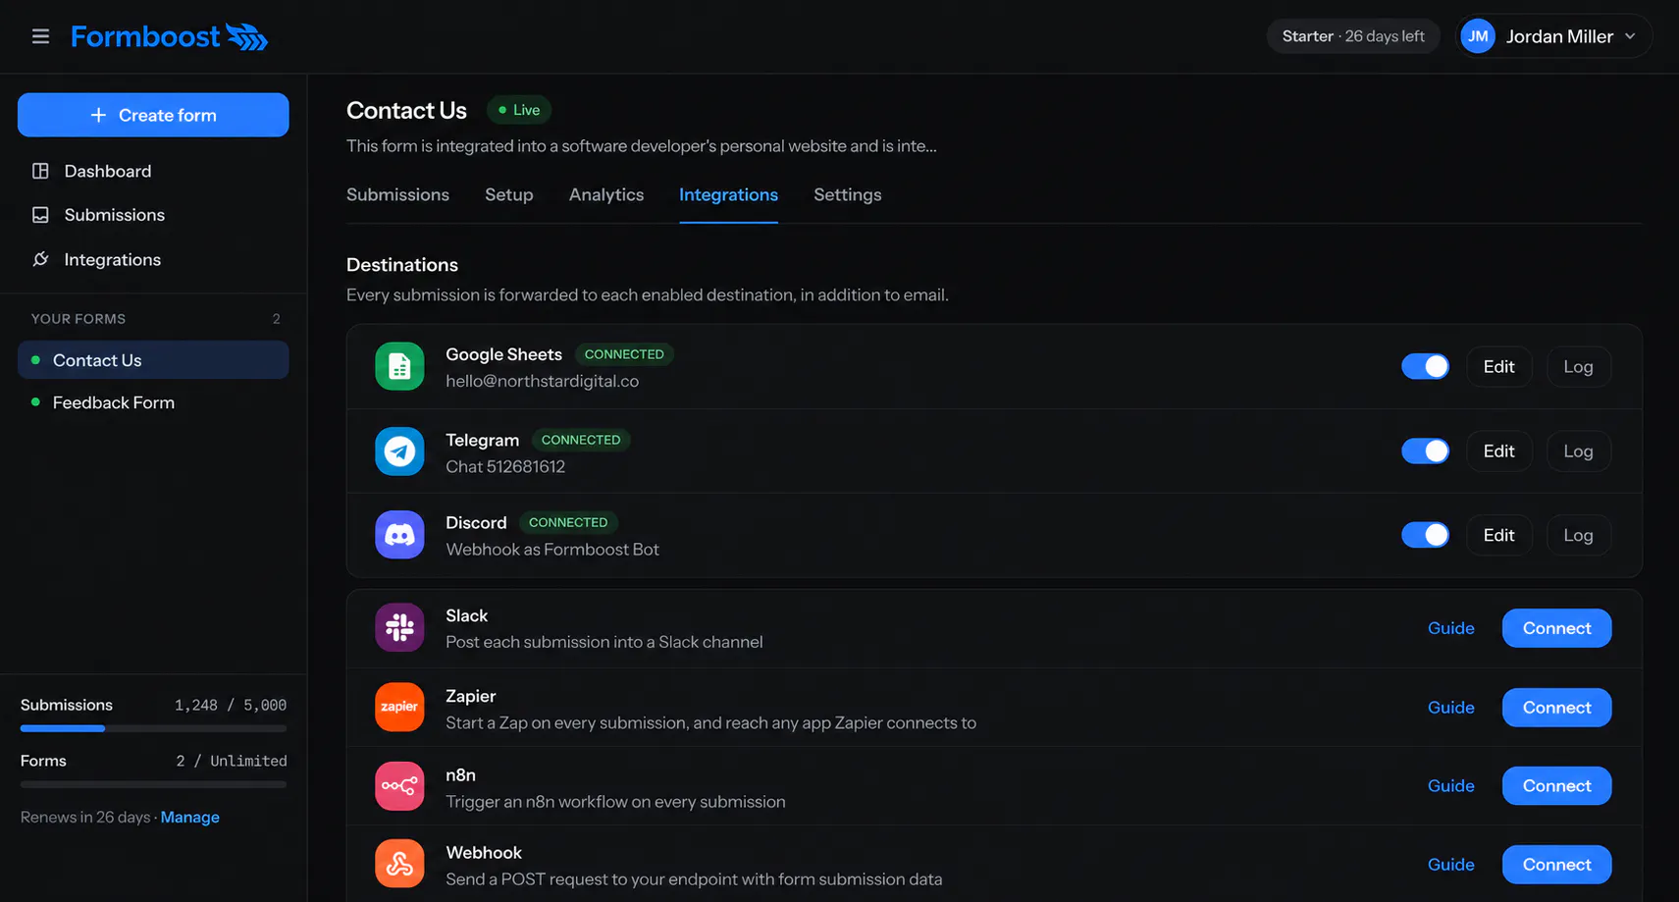
Task: Open the hamburger menu icon
Action: pos(40,36)
